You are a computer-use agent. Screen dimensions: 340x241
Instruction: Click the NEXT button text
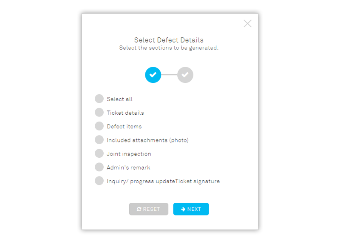coord(194,209)
